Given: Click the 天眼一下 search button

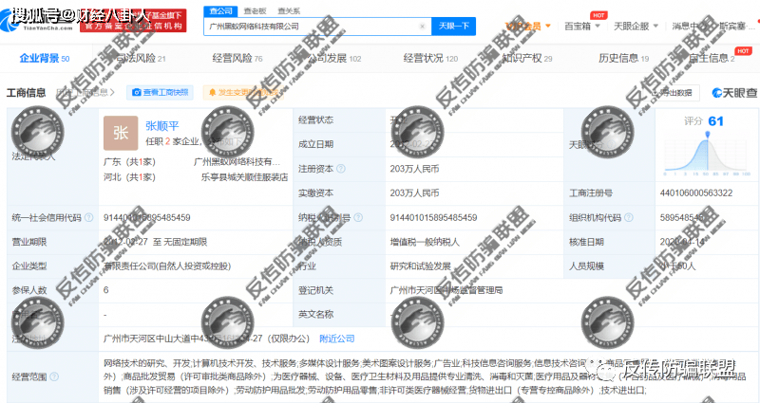Looking at the screenshot, I should (454, 27).
